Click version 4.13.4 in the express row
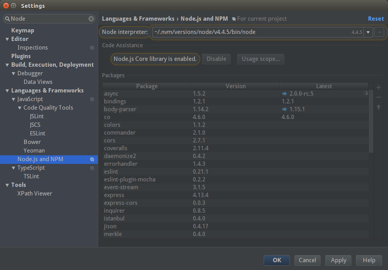Viewport: 388px width, 270px height. click(201, 195)
